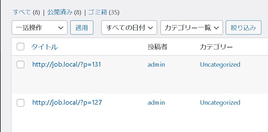Viewport: 268px width, 132px height.
Task: Click admin author of post p=127
Action: pyautogui.click(x=156, y=102)
